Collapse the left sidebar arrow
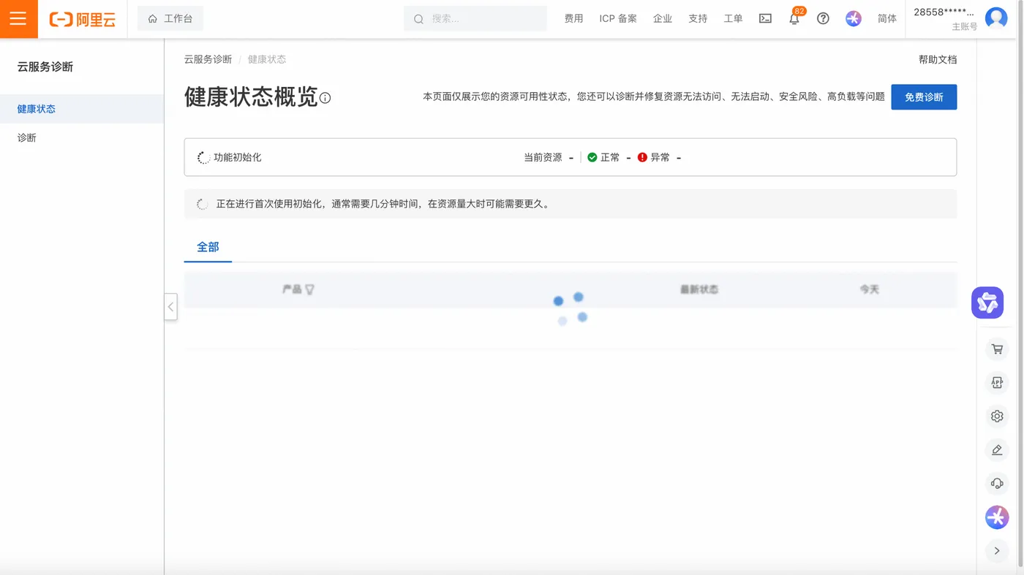 [170, 307]
